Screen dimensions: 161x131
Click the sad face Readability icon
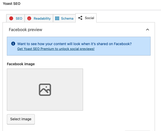29,18
